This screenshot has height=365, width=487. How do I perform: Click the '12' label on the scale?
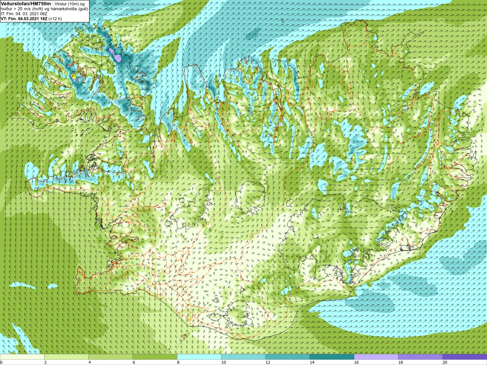[x=268, y=362]
